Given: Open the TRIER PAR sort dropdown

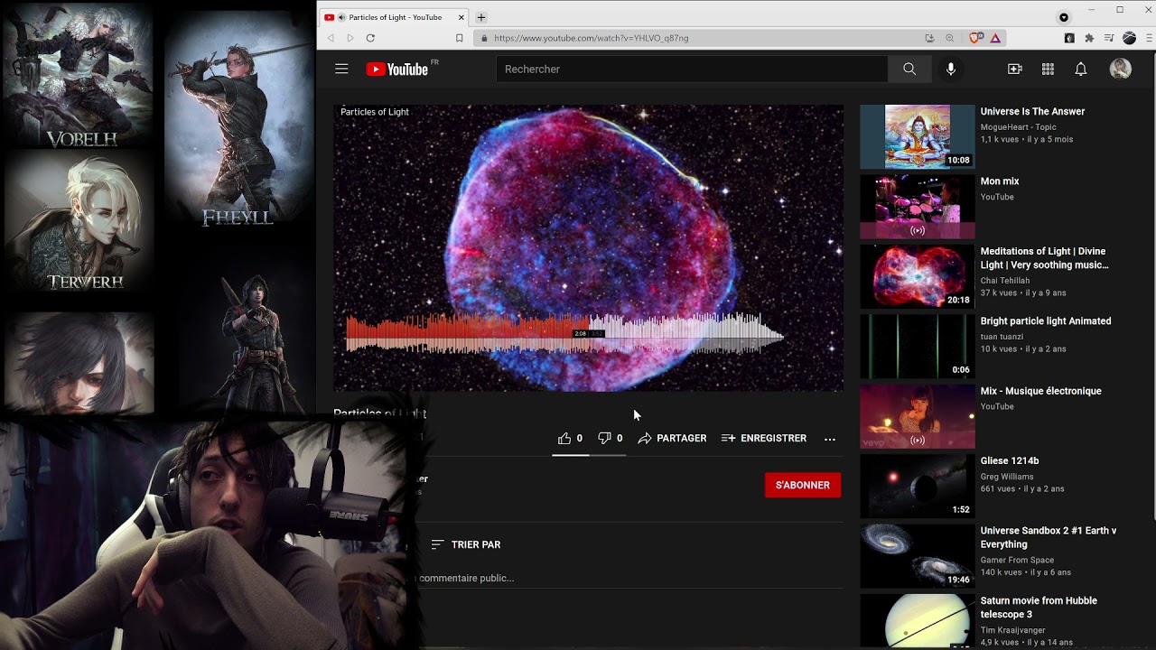Looking at the screenshot, I should click(466, 544).
